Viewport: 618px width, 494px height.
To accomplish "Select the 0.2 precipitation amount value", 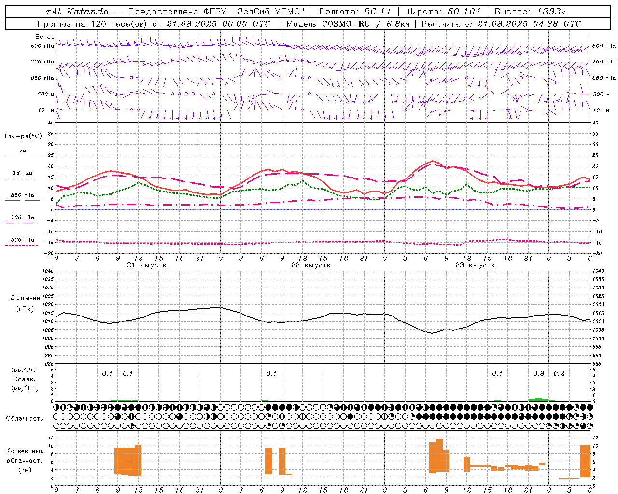I will click(559, 374).
